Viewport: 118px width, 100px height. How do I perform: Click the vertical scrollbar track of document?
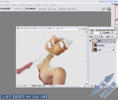tap(87, 58)
